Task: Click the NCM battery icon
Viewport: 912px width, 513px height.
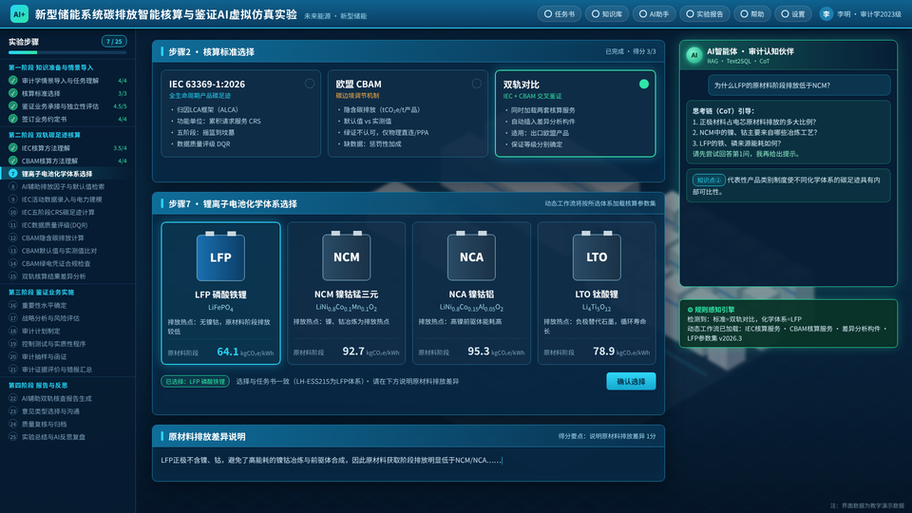Action: click(x=346, y=256)
